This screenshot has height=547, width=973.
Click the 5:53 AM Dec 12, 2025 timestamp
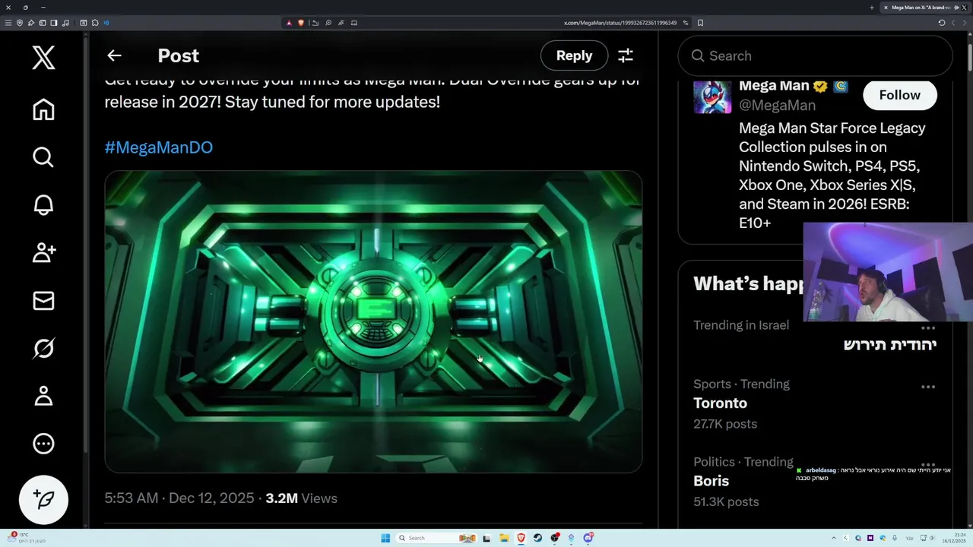[179, 498]
